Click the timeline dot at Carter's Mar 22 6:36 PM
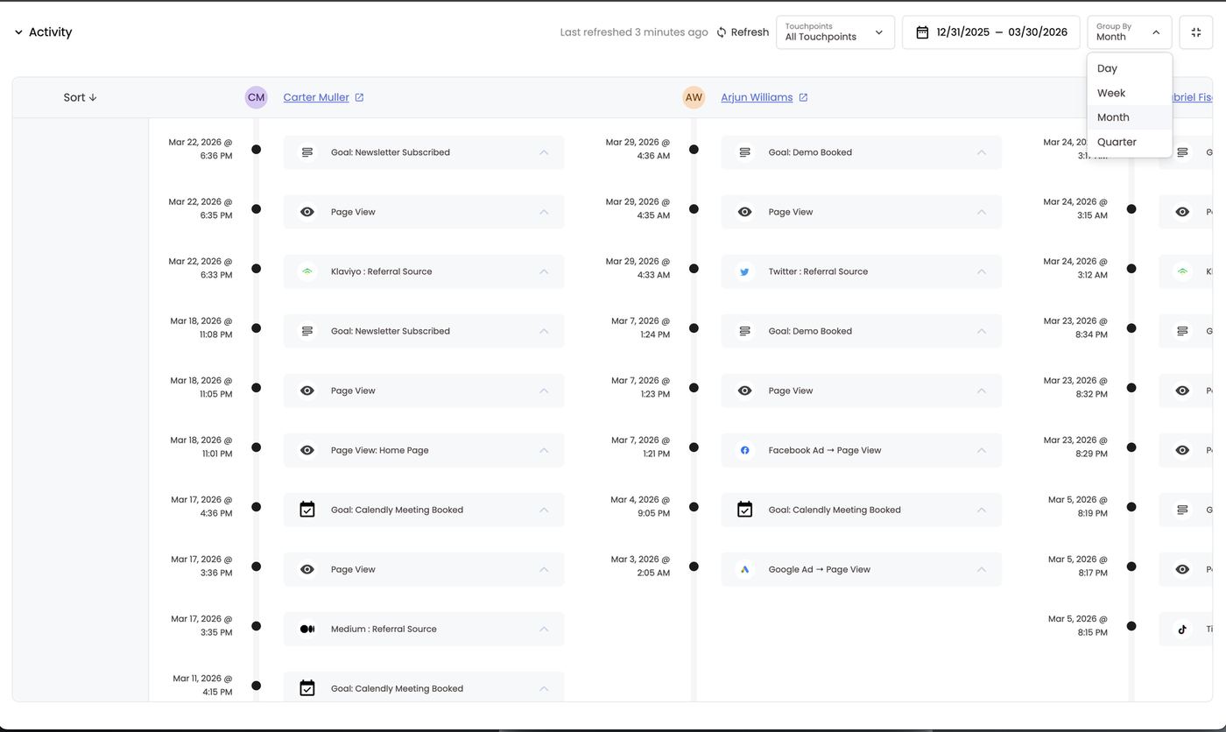The height and width of the screenshot is (732, 1226). tap(256, 150)
